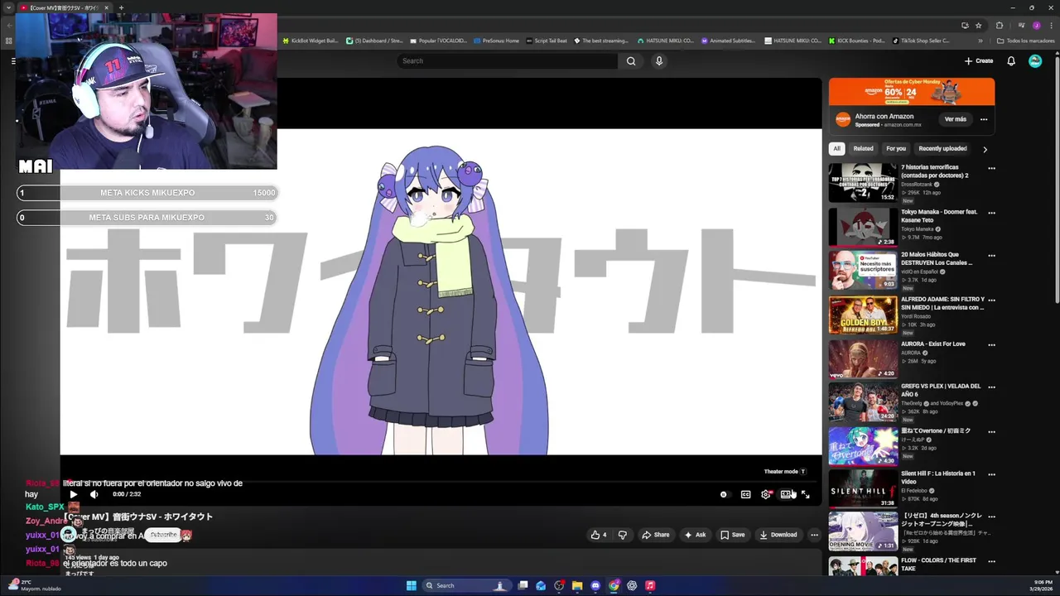Open the player settings gear
The width and height of the screenshot is (1060, 596).
pos(765,494)
